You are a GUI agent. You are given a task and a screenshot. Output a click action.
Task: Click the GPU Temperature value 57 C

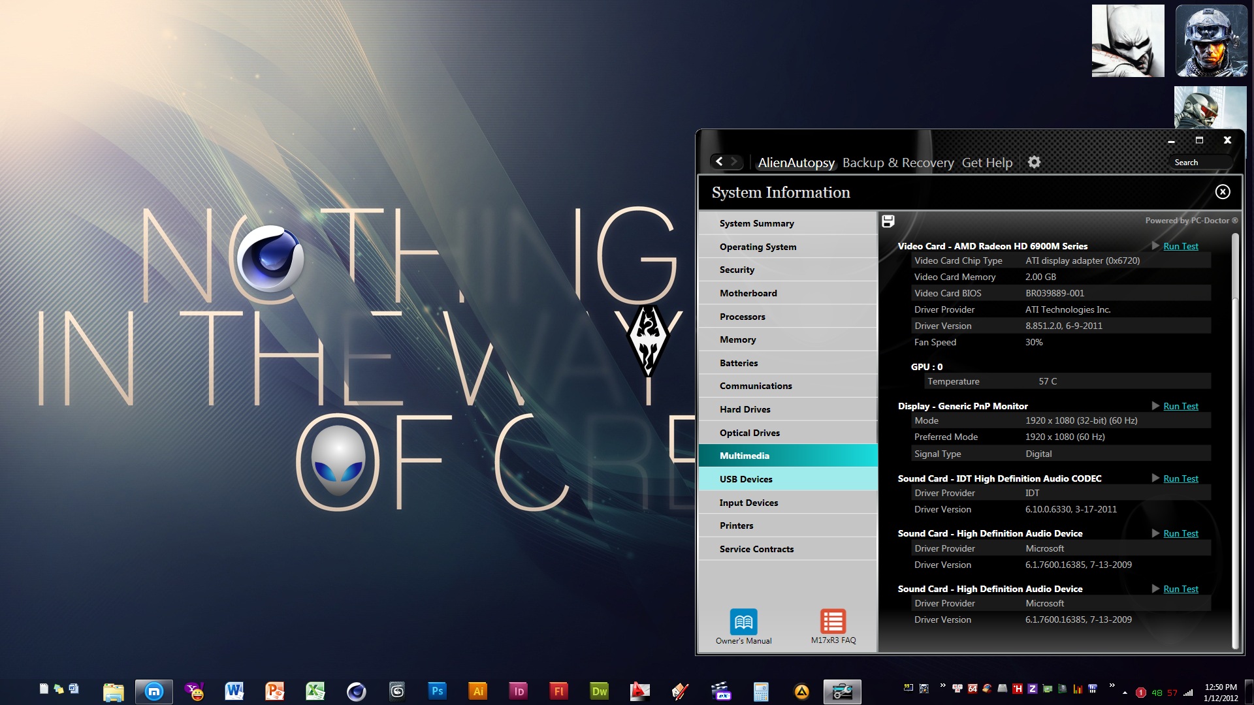[x=1048, y=381]
